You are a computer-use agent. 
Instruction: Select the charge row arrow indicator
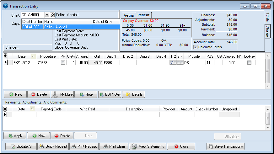click(6, 62)
